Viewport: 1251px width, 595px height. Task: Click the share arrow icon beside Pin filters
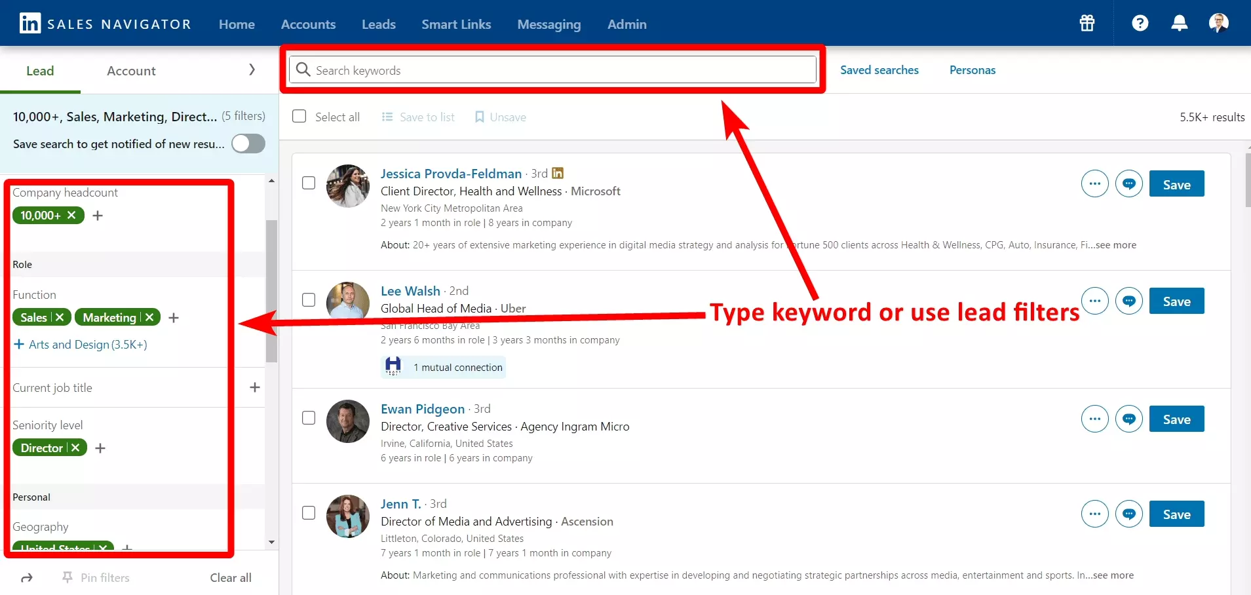coord(27,578)
